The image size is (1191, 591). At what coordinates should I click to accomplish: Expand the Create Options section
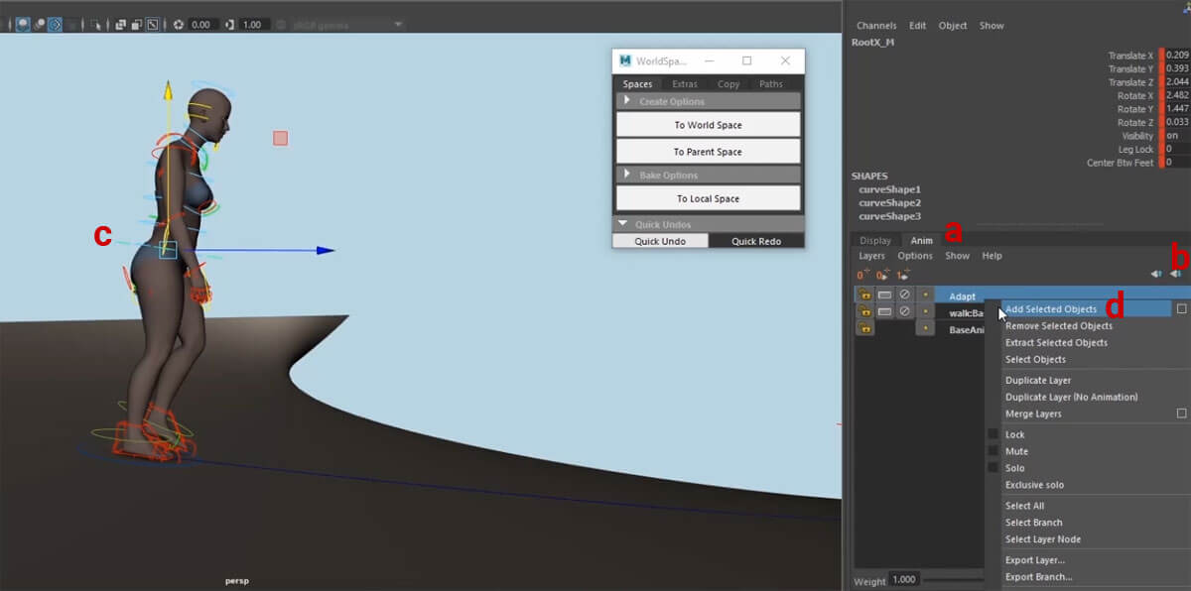coord(627,101)
